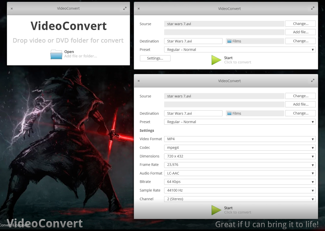Click source Change... button in top-right window
The width and height of the screenshot is (325, 231).
(301, 24)
